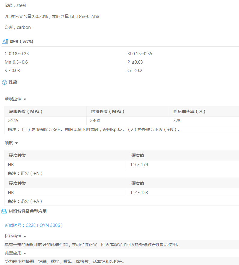This screenshot has width=239, height=265.
Task: Toggle the 典型应用 disclosure triangle
Action: point(25,254)
